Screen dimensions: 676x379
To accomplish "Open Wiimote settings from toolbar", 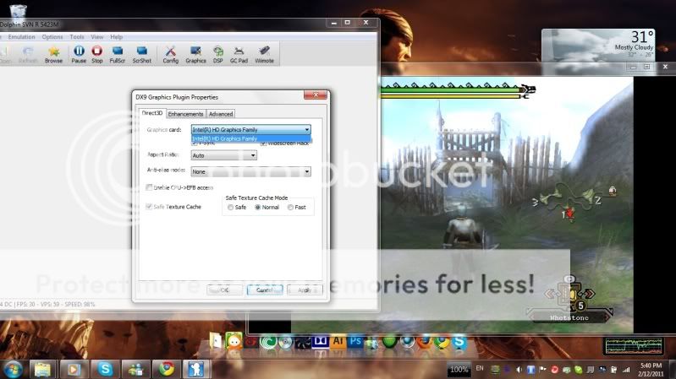I will pyautogui.click(x=265, y=54).
